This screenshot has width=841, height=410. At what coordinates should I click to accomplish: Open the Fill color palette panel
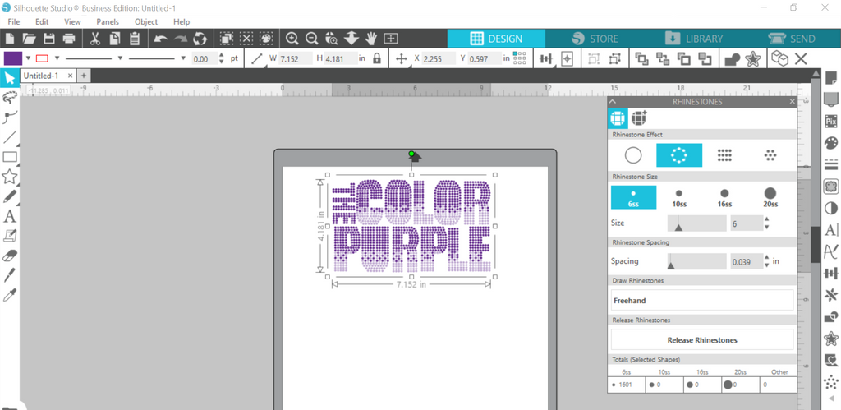831,143
